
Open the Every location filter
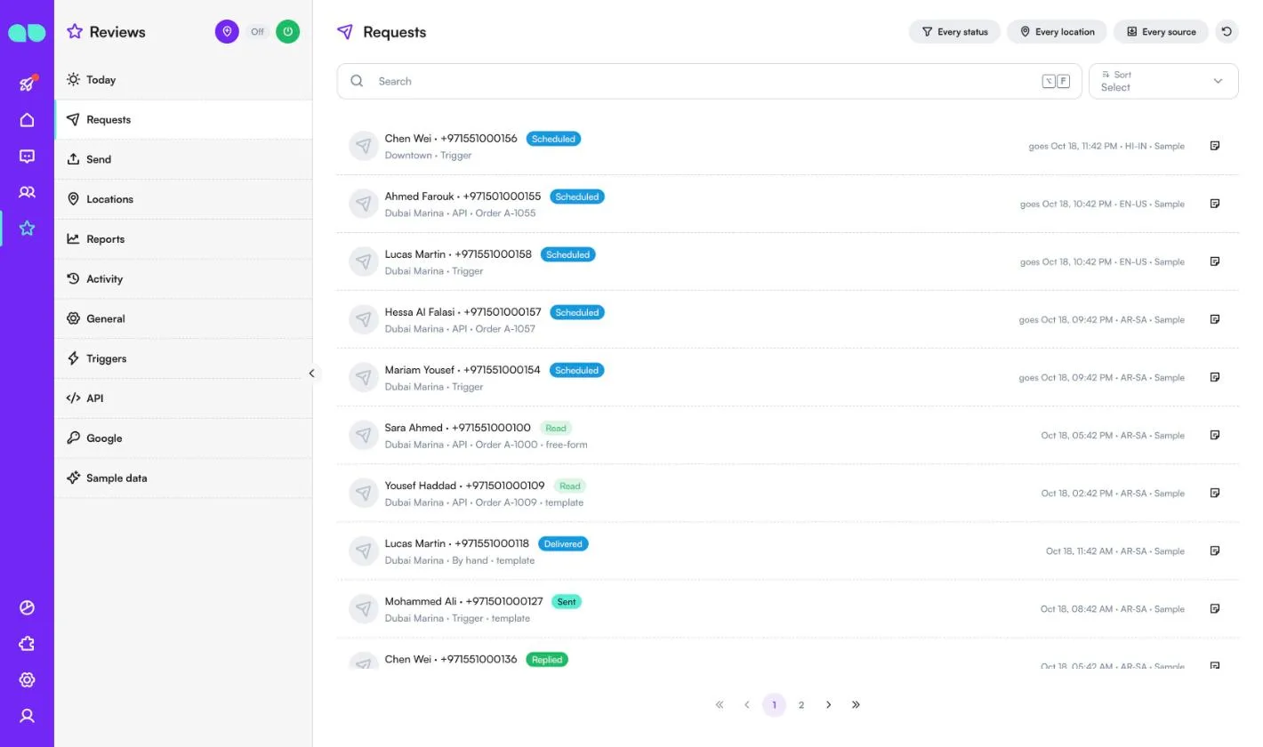pyautogui.click(x=1057, y=32)
